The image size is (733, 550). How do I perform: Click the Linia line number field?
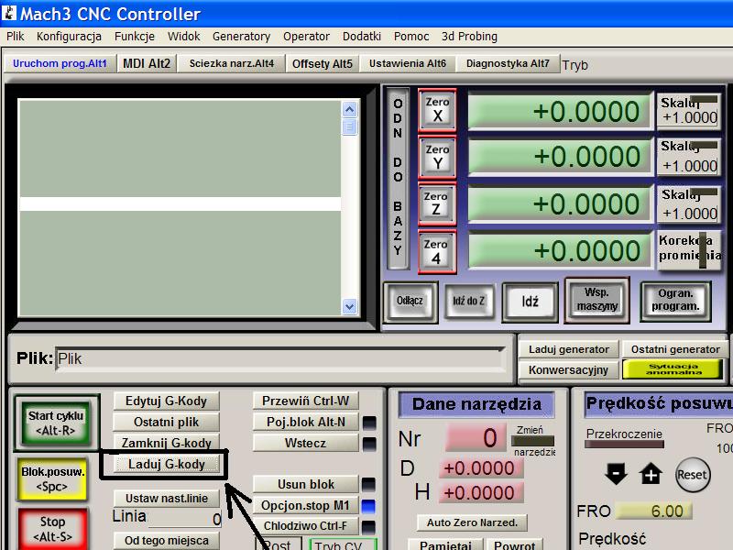185,518
